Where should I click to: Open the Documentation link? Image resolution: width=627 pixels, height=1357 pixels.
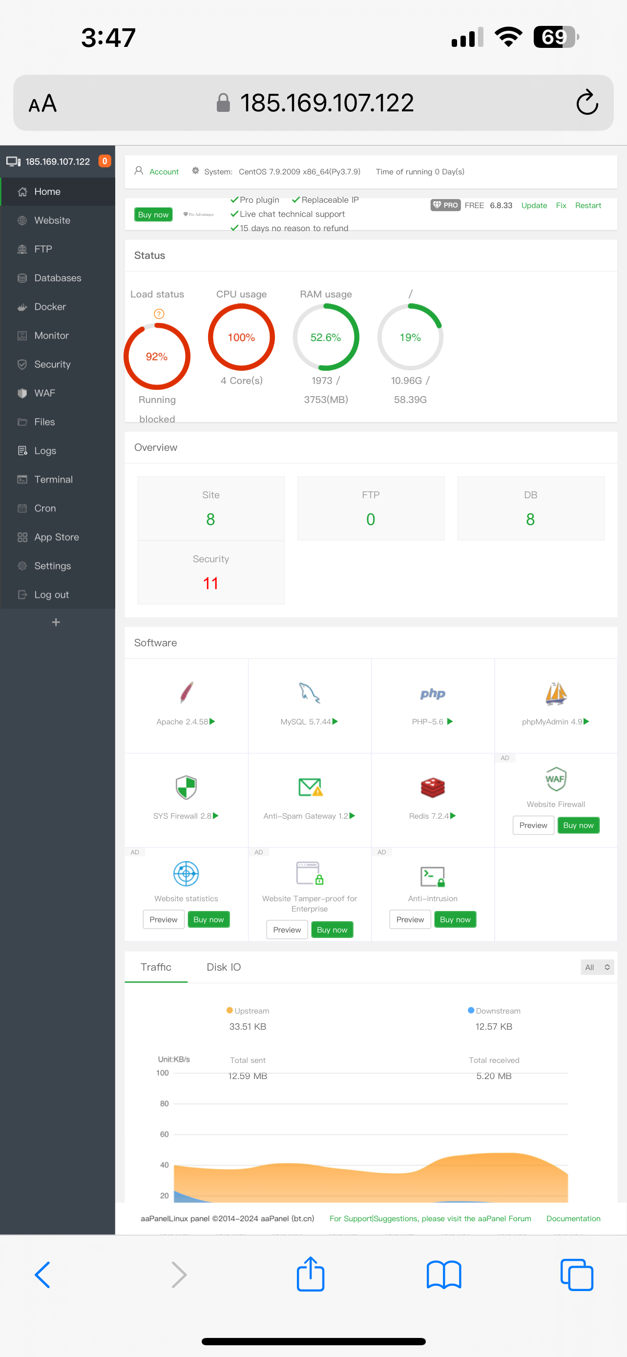click(x=573, y=1218)
